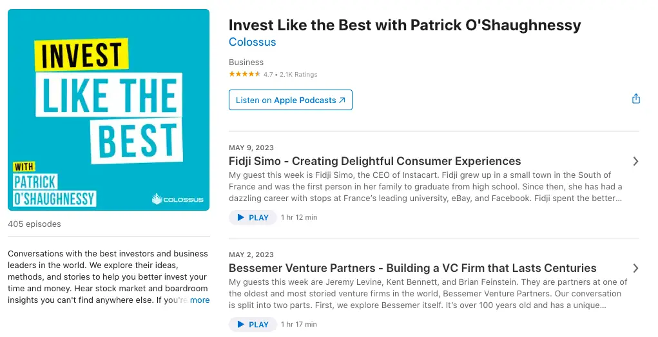Click the 405 episodes label
This screenshot has width=658, height=337.
(x=34, y=224)
